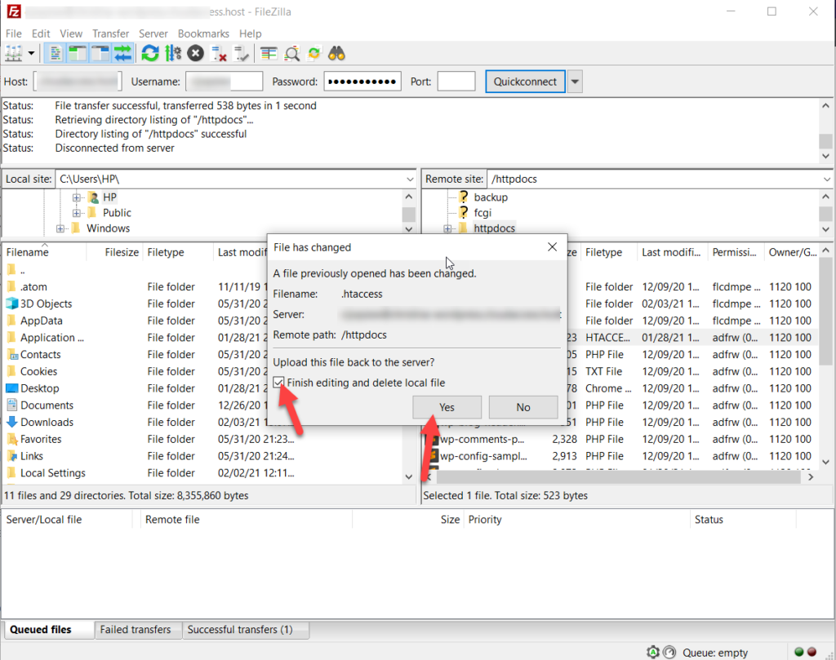Image resolution: width=836 pixels, height=660 pixels.
Task: Click the speed limits icon beside Queue
Action: tap(669, 652)
